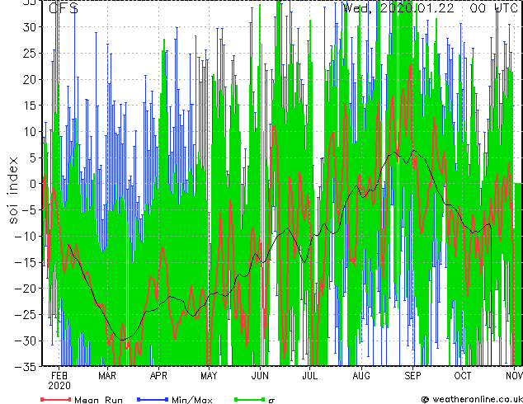Screen dimensions: 523x404
Task: Click the y-axis value '-20'
Action: pyautogui.click(x=26, y=289)
